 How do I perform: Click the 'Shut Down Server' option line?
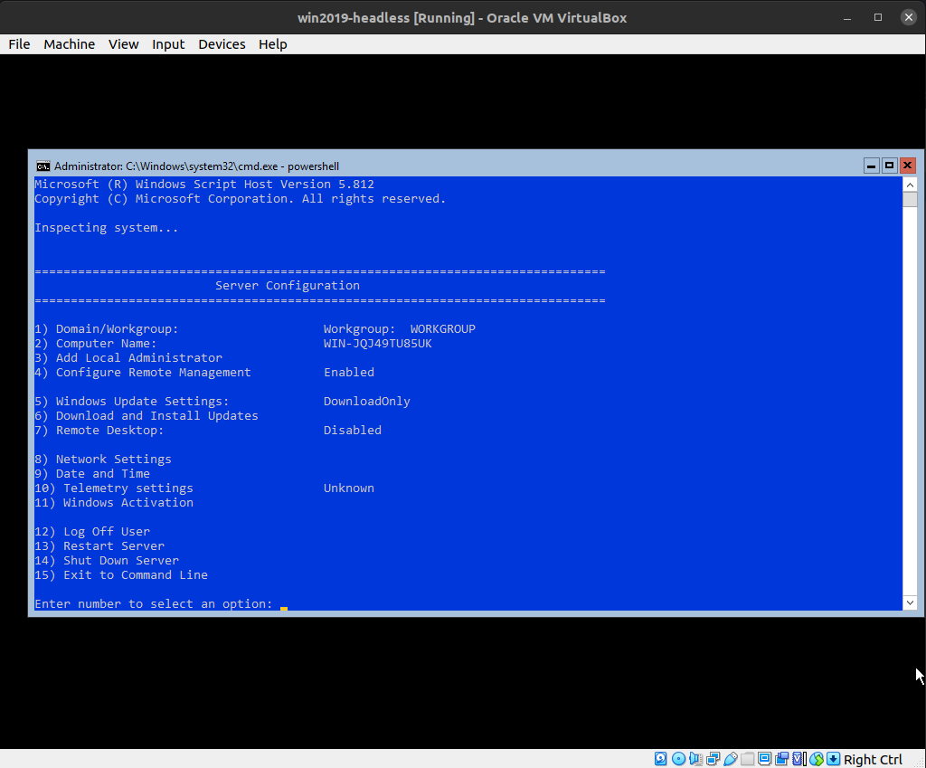(x=107, y=561)
